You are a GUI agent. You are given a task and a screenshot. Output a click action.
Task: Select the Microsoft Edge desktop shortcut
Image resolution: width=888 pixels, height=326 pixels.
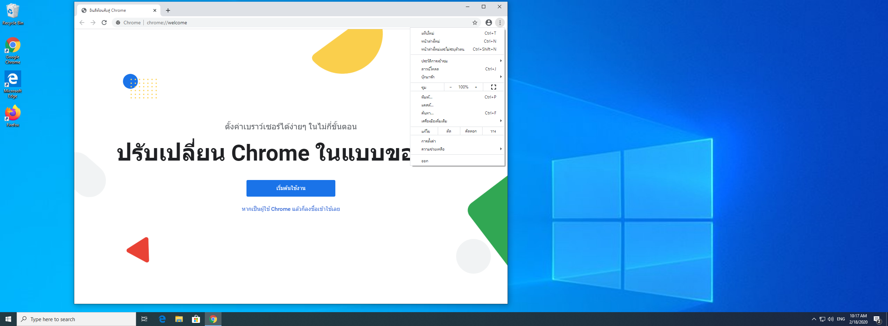point(13,85)
